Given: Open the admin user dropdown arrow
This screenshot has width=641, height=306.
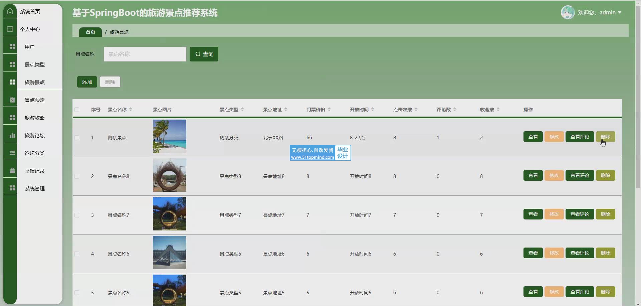Looking at the screenshot, I should [620, 12].
